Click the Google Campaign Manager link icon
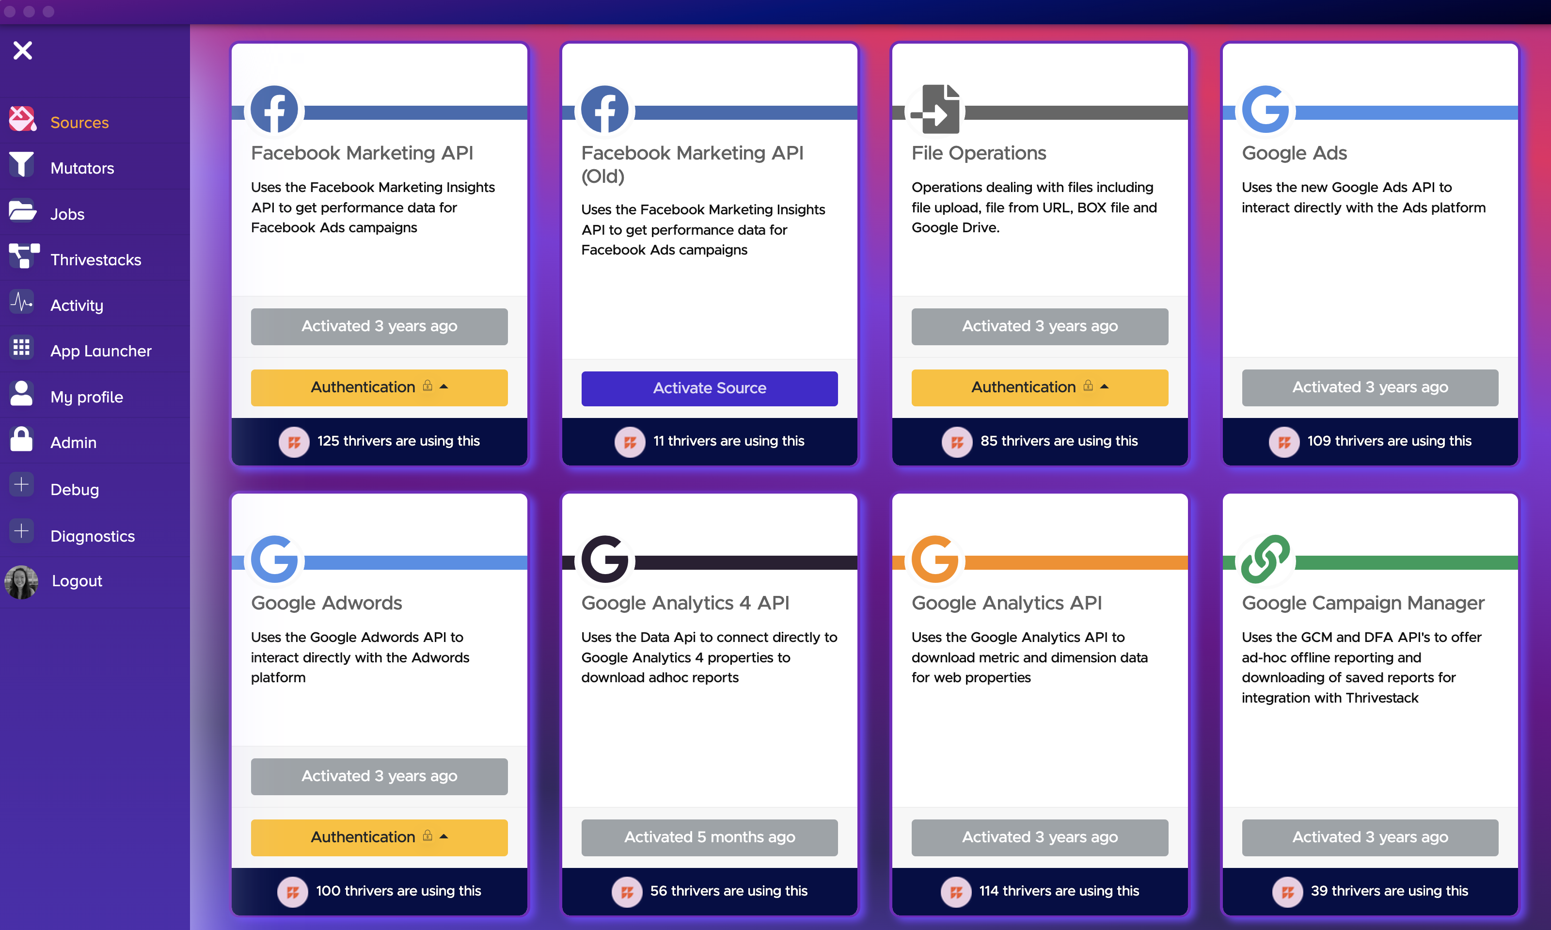Image resolution: width=1551 pixels, height=930 pixels. tap(1266, 559)
